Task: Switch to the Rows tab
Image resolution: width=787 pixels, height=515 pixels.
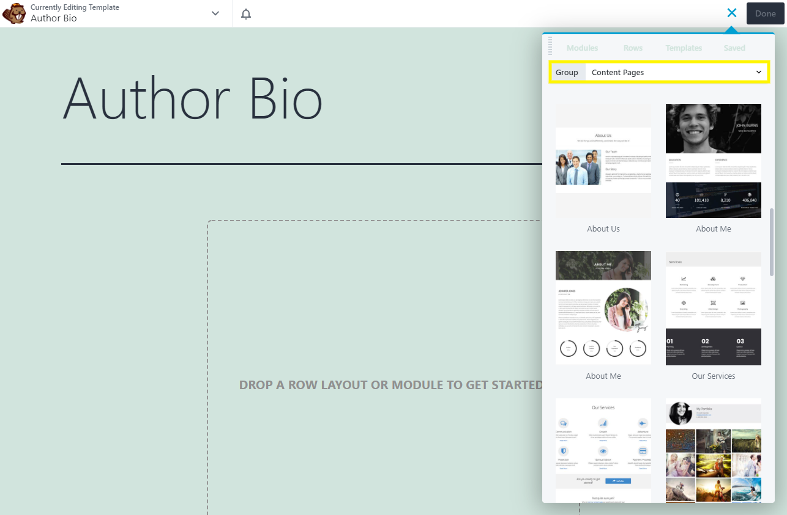Action: [633, 48]
